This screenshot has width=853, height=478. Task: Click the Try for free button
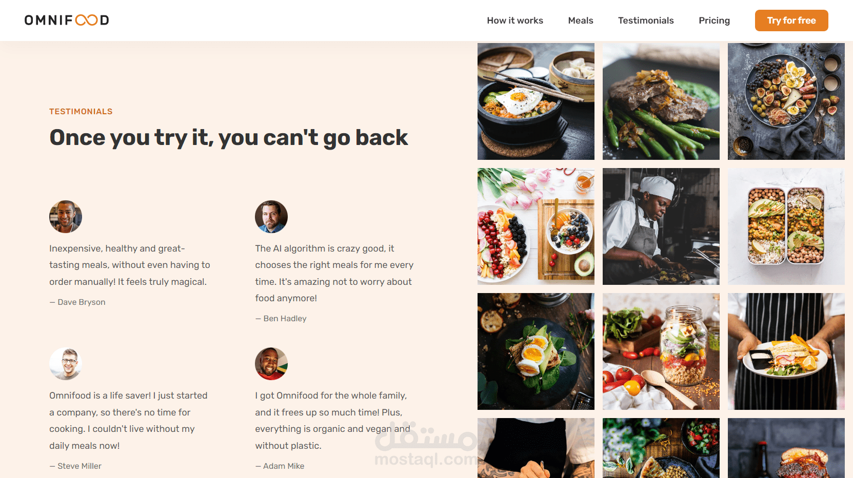pyautogui.click(x=791, y=20)
